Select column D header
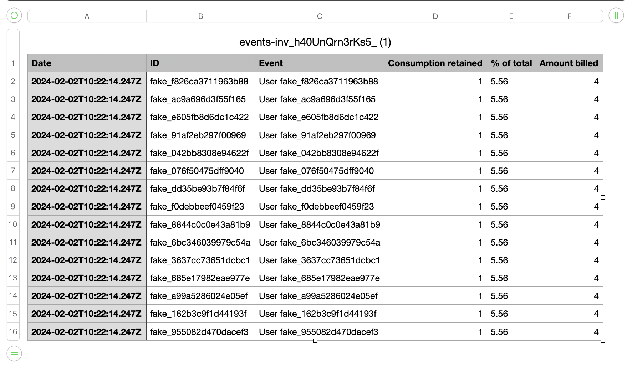 (435, 16)
